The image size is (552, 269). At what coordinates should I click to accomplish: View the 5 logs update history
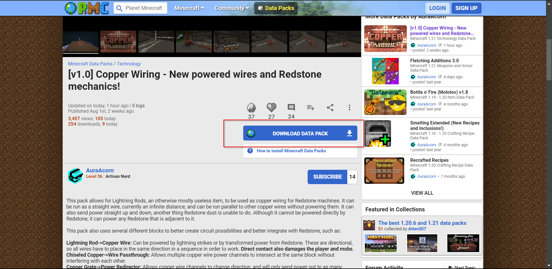click(138, 106)
